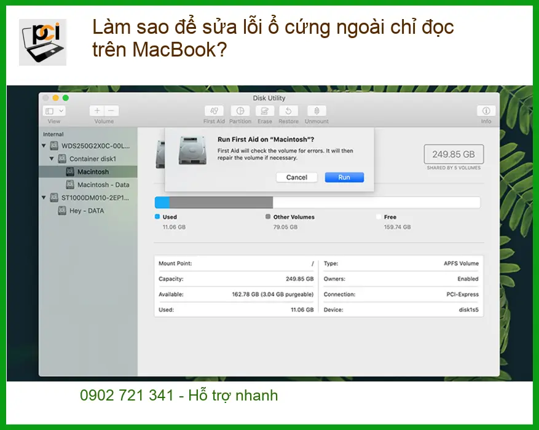Click the gray Other Volumes legend swatch
The width and height of the screenshot is (539, 430).
[x=268, y=216]
